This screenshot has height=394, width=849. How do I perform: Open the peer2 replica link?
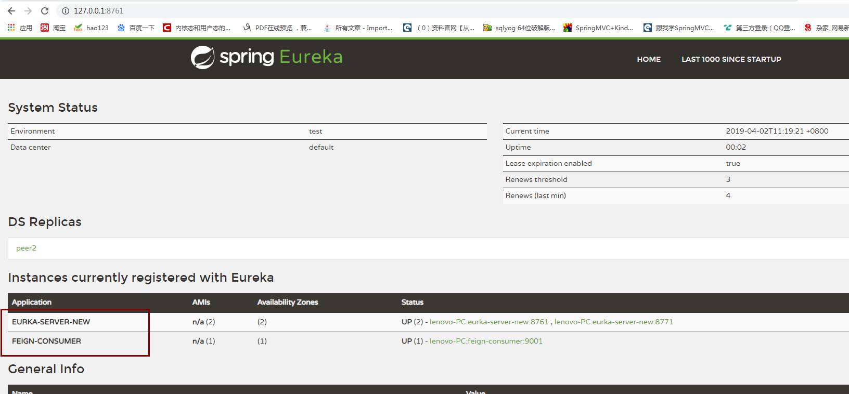(x=26, y=248)
